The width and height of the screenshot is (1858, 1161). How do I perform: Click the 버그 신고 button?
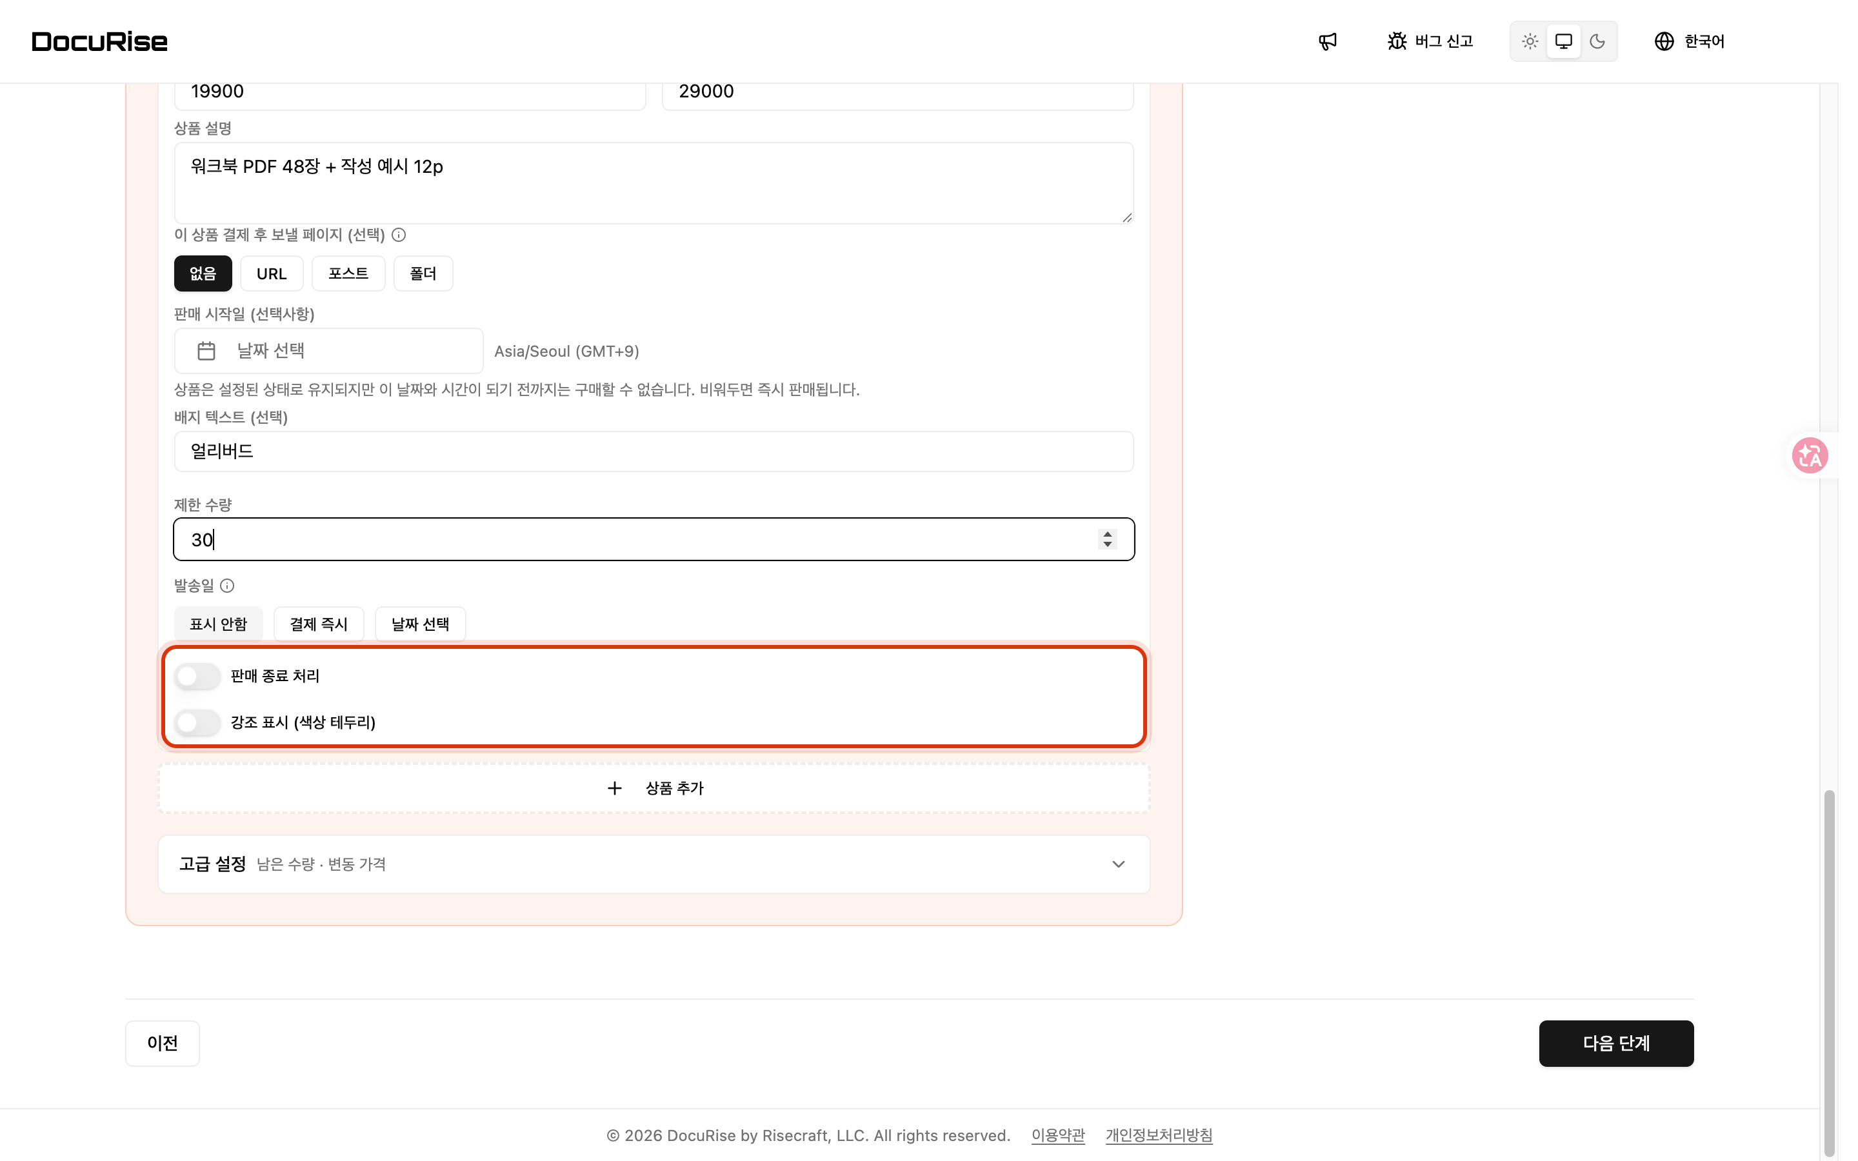click(x=1430, y=41)
